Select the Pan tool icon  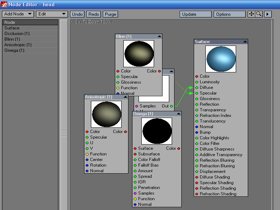(x=251, y=14)
